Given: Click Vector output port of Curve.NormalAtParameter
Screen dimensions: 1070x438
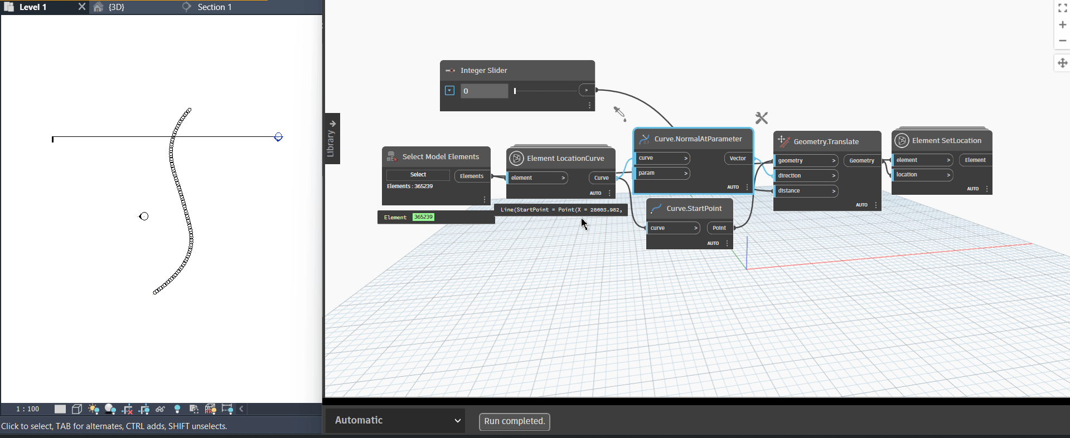Looking at the screenshot, I should tap(738, 159).
